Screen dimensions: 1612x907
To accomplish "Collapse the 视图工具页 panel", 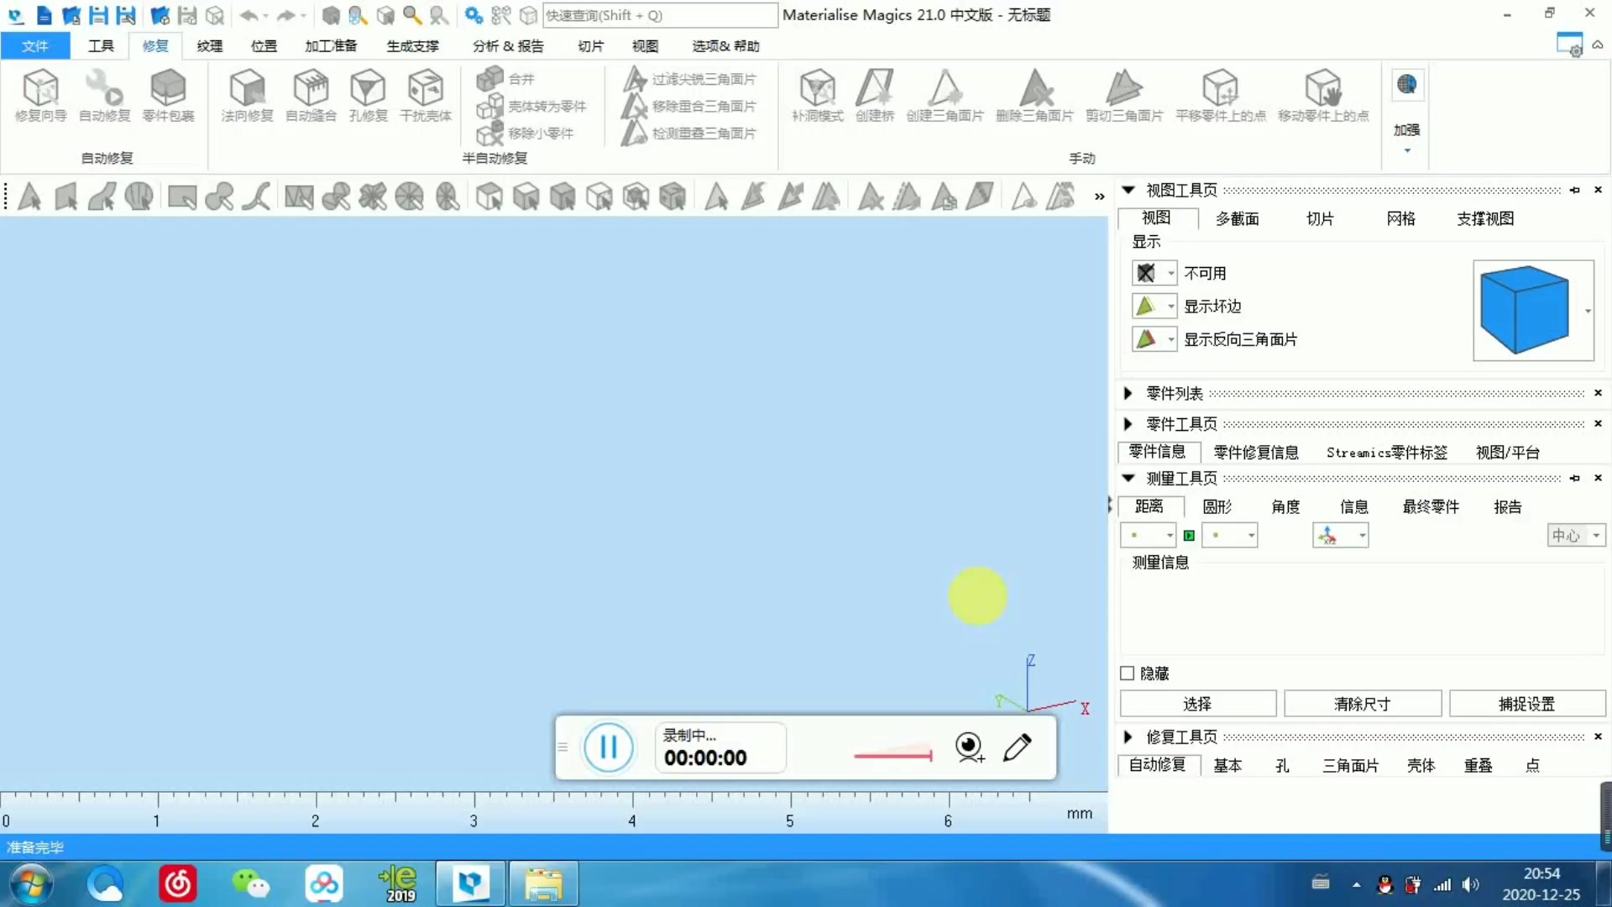I will 1128,190.
